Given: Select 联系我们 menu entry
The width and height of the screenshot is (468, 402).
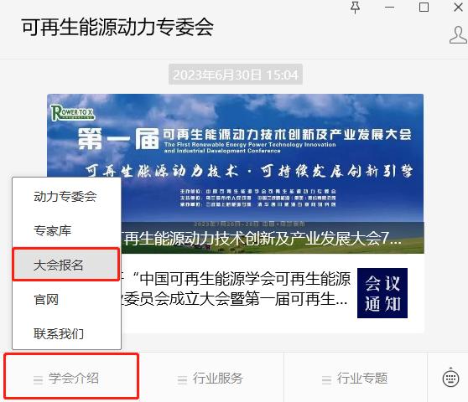Looking at the screenshot, I should pos(66,334).
